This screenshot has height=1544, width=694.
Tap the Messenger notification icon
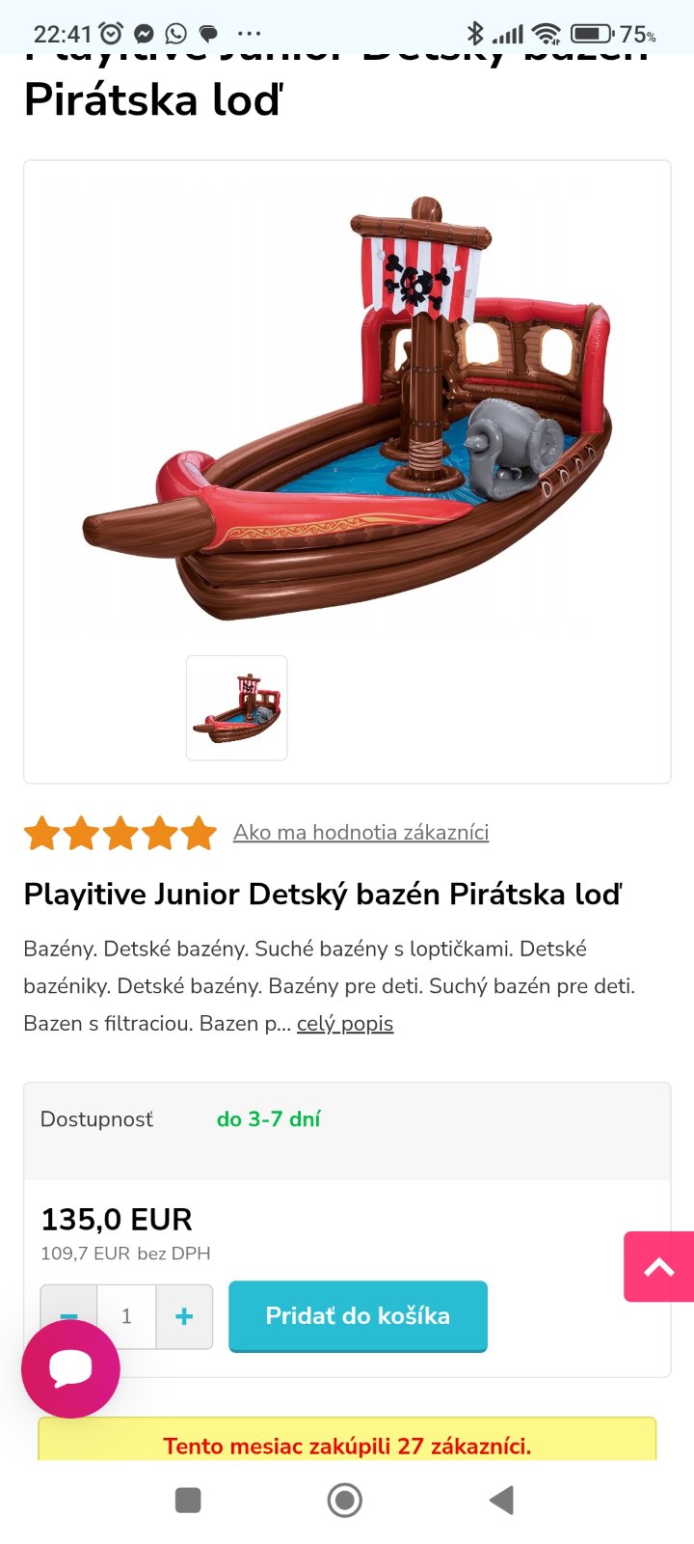pos(144,34)
